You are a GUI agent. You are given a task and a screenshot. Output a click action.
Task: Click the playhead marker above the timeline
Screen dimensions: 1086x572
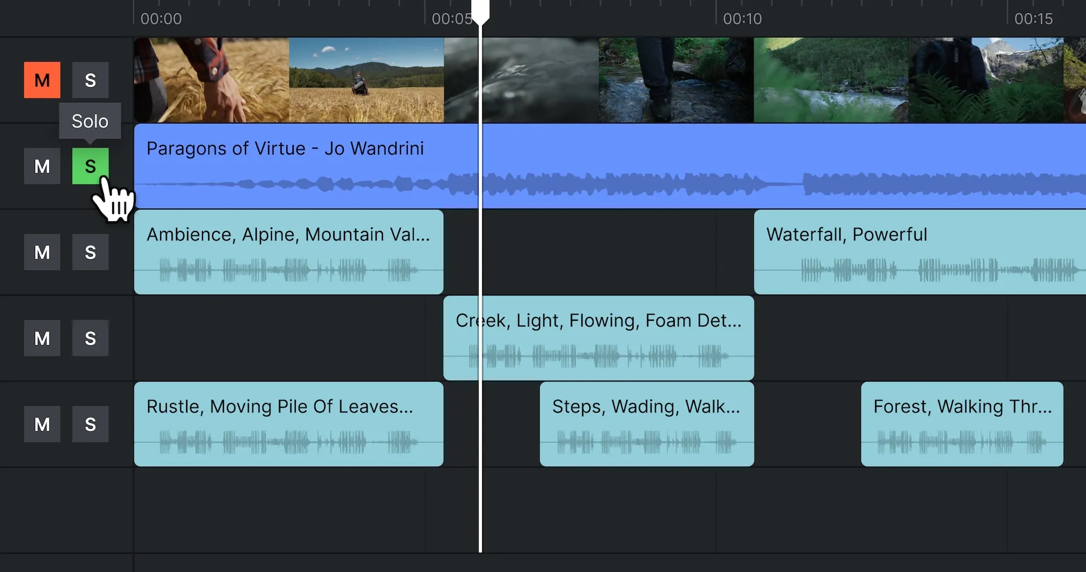tap(481, 10)
